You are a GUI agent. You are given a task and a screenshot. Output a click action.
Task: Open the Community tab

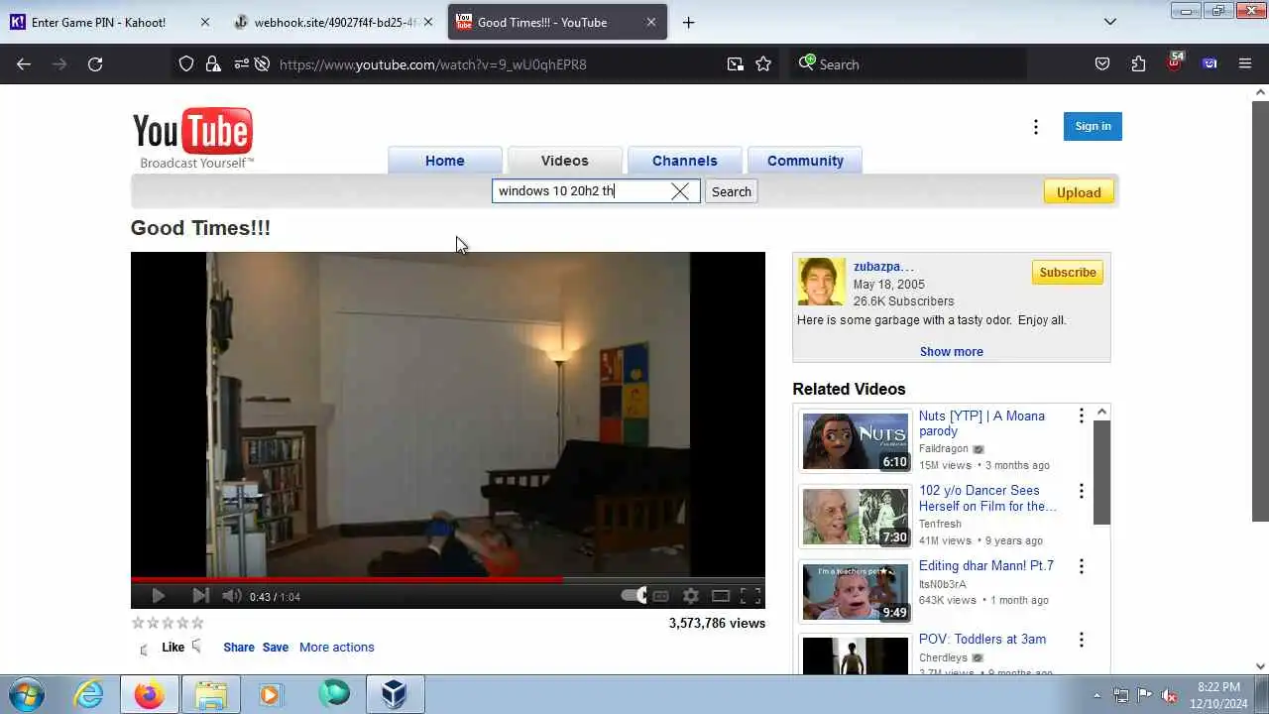click(x=805, y=161)
